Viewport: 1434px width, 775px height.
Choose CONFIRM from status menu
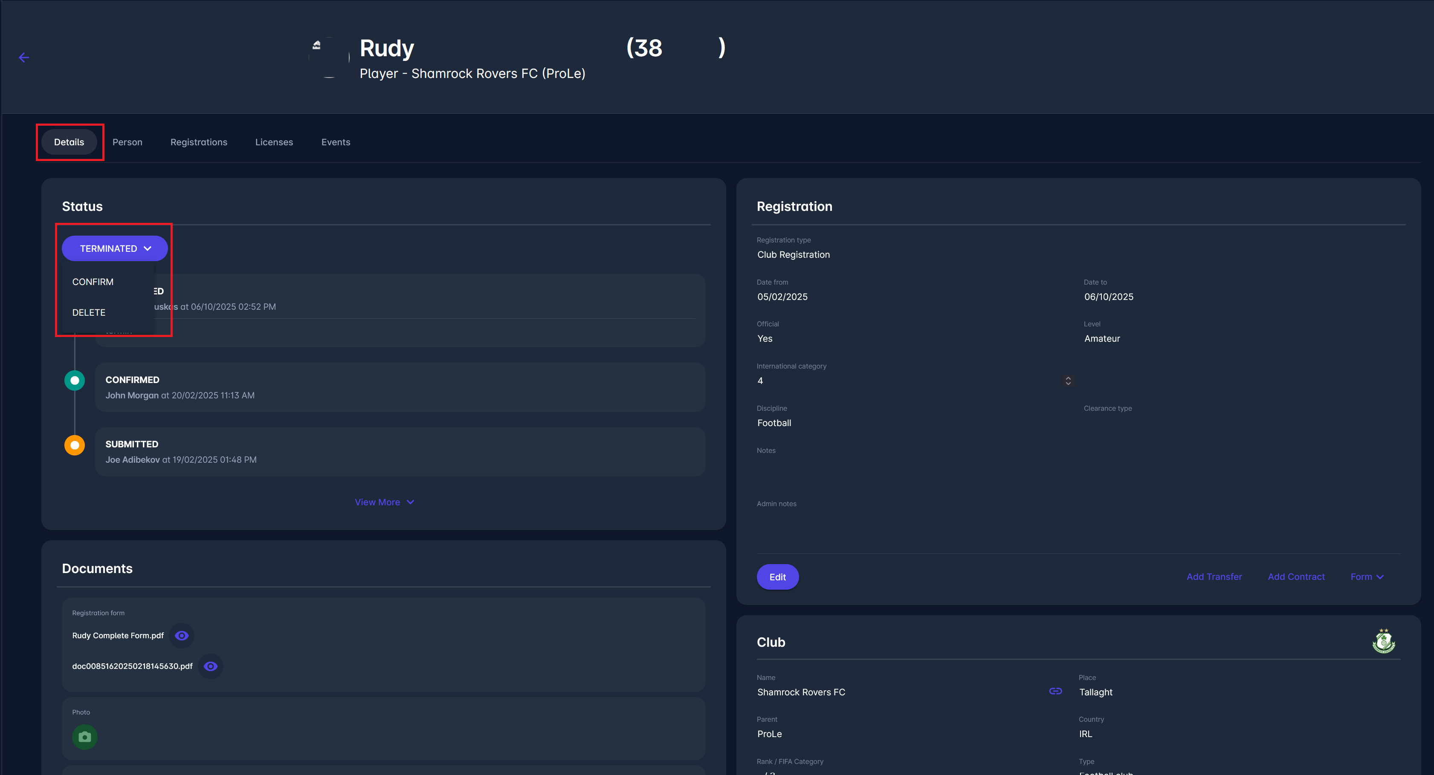tap(93, 282)
